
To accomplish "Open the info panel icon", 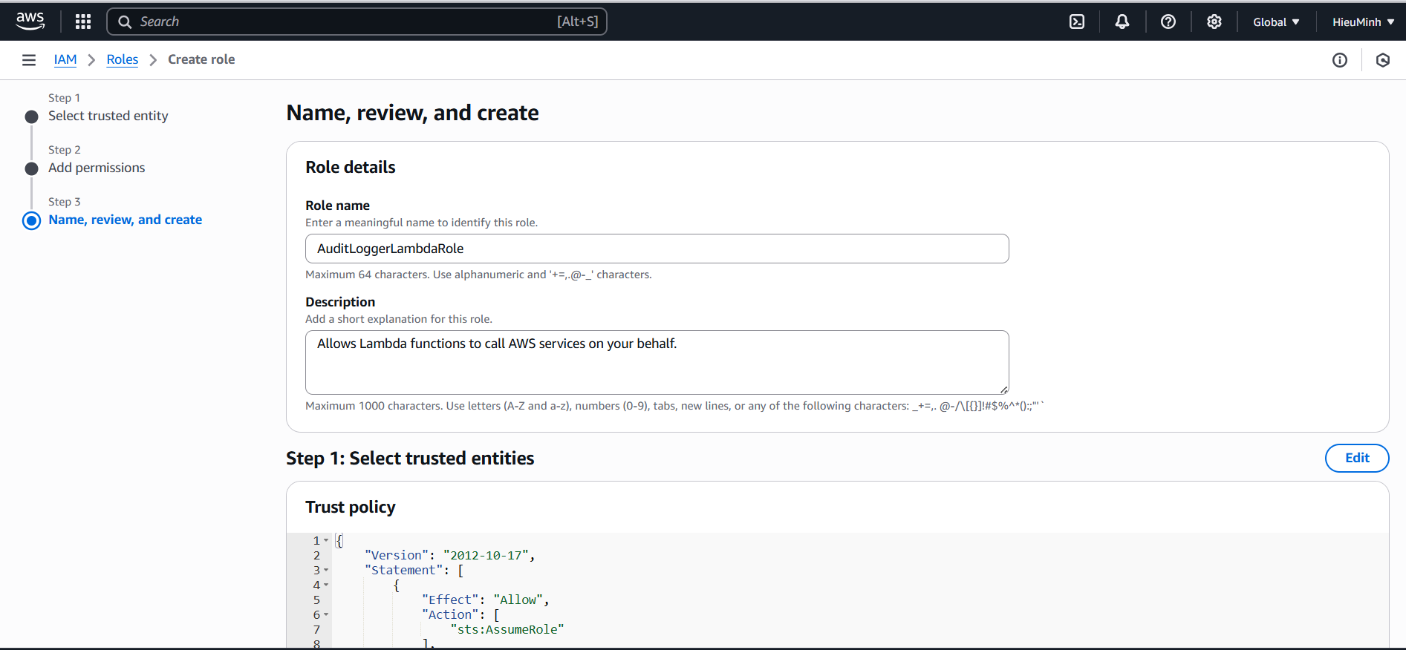I will point(1340,60).
